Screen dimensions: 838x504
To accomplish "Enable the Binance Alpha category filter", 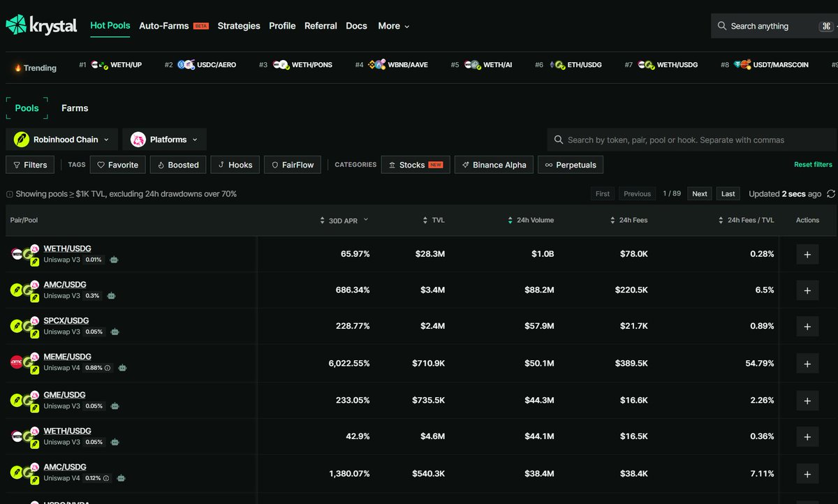I will click(494, 165).
